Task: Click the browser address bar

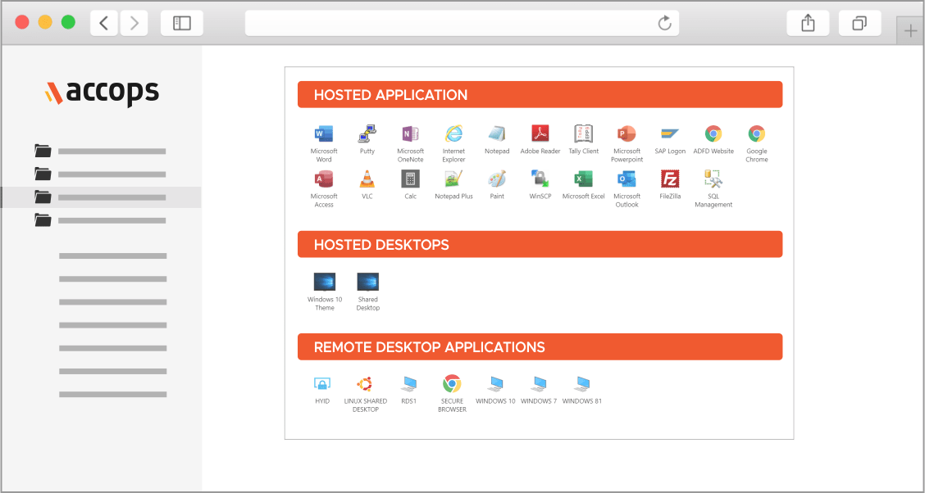Action: pos(462,23)
